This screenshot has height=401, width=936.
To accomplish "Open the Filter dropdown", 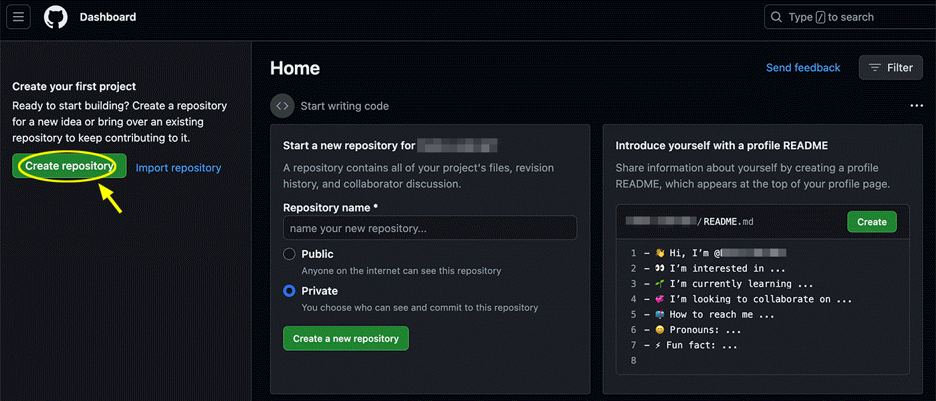I will click(891, 68).
